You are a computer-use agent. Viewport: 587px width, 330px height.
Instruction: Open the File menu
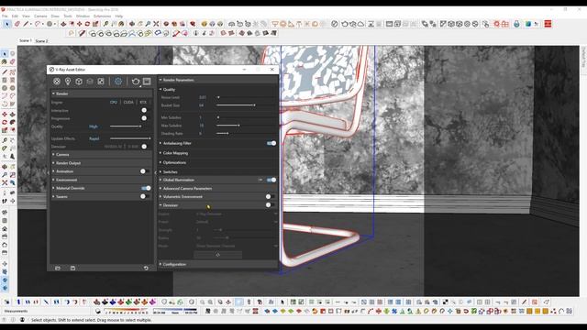point(5,16)
